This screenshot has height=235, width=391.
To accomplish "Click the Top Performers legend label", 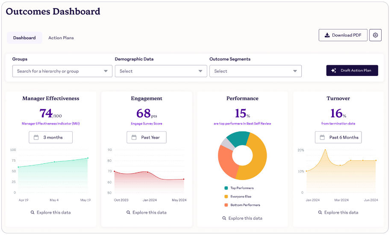I will click(x=242, y=188).
